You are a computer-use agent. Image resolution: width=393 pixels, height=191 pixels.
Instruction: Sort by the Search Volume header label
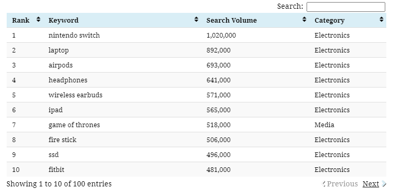pos(231,20)
